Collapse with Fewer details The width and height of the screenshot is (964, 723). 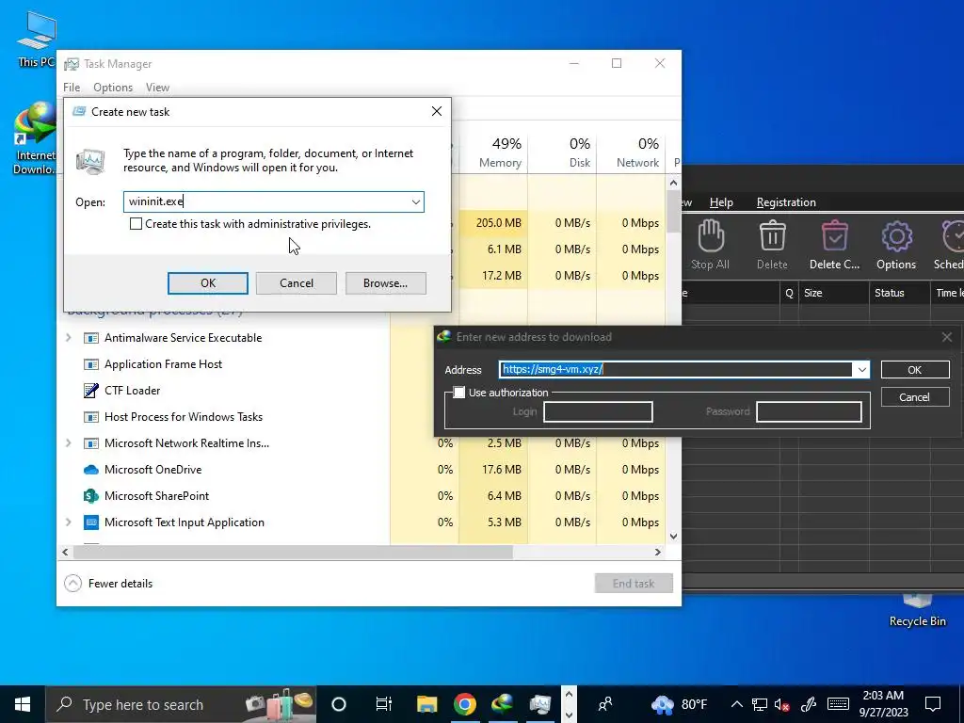click(x=109, y=584)
